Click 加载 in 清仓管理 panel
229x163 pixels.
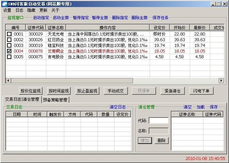coord(201,107)
